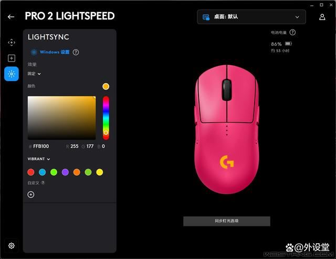Add a custom color with plus icon
The height and width of the screenshot is (259, 336).
[31, 195]
